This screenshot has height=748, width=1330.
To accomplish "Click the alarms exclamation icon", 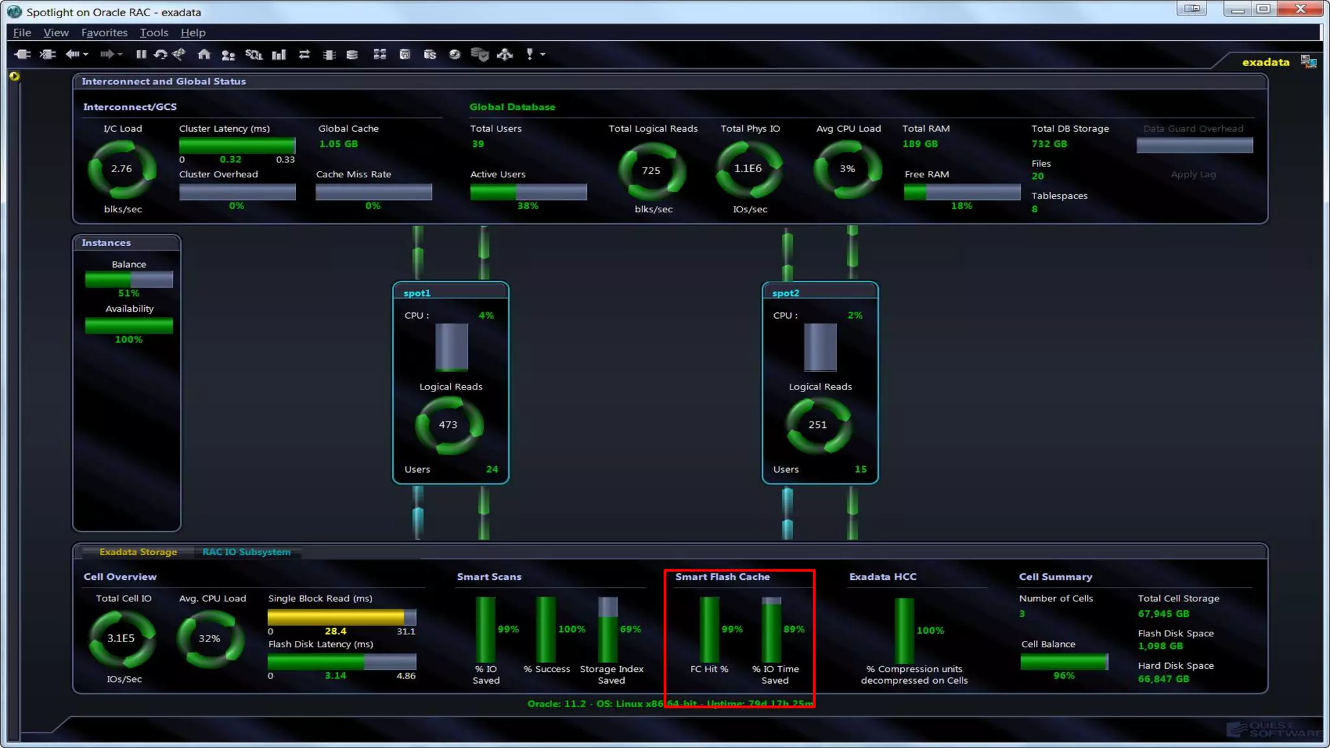I will tap(530, 55).
